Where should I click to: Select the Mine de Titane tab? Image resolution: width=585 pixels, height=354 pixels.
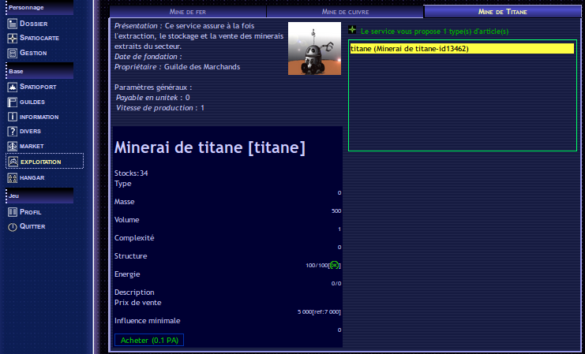(502, 13)
